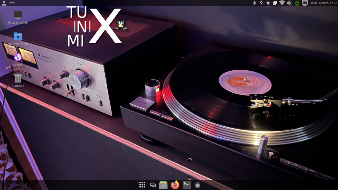Select the Réseau desktop icon
The width and height of the screenshot is (338, 190).
click(18, 57)
